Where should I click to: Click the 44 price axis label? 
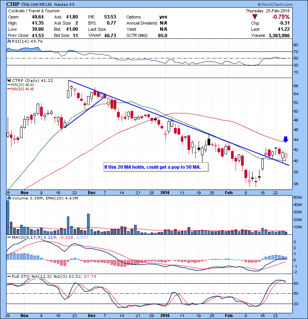point(296,140)
